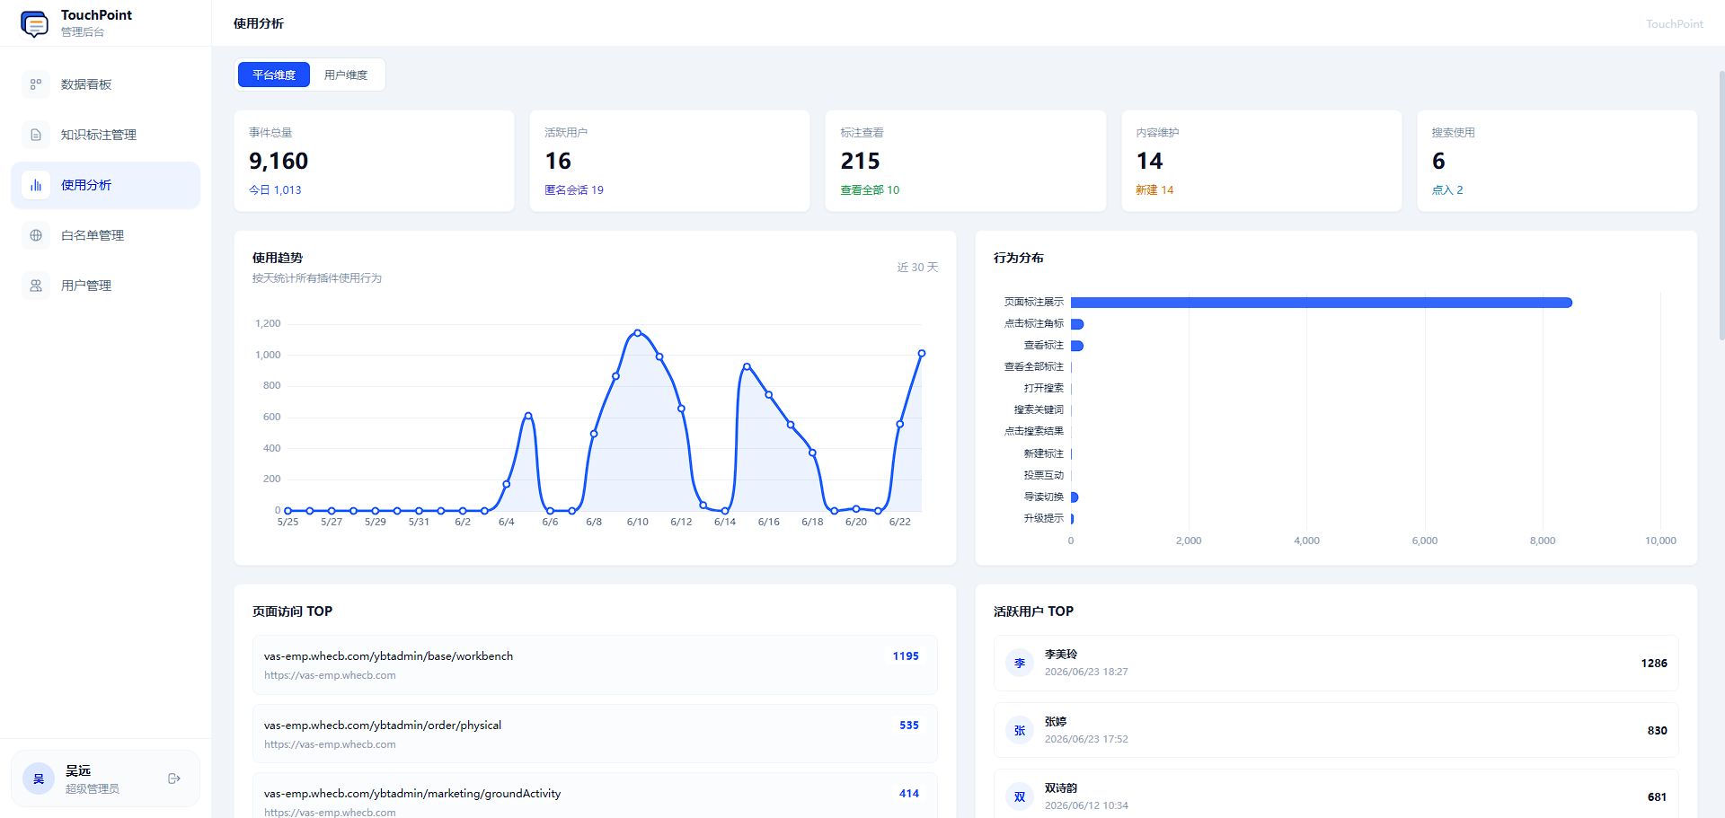Click the 使用分析 bar chart icon
The height and width of the screenshot is (818, 1725).
36,185
